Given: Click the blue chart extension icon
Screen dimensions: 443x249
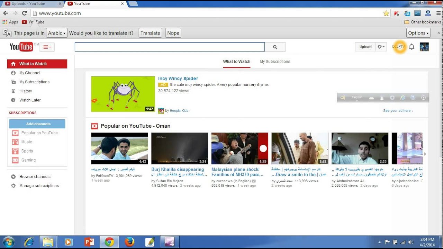Looking at the screenshot, I should tap(417, 13).
